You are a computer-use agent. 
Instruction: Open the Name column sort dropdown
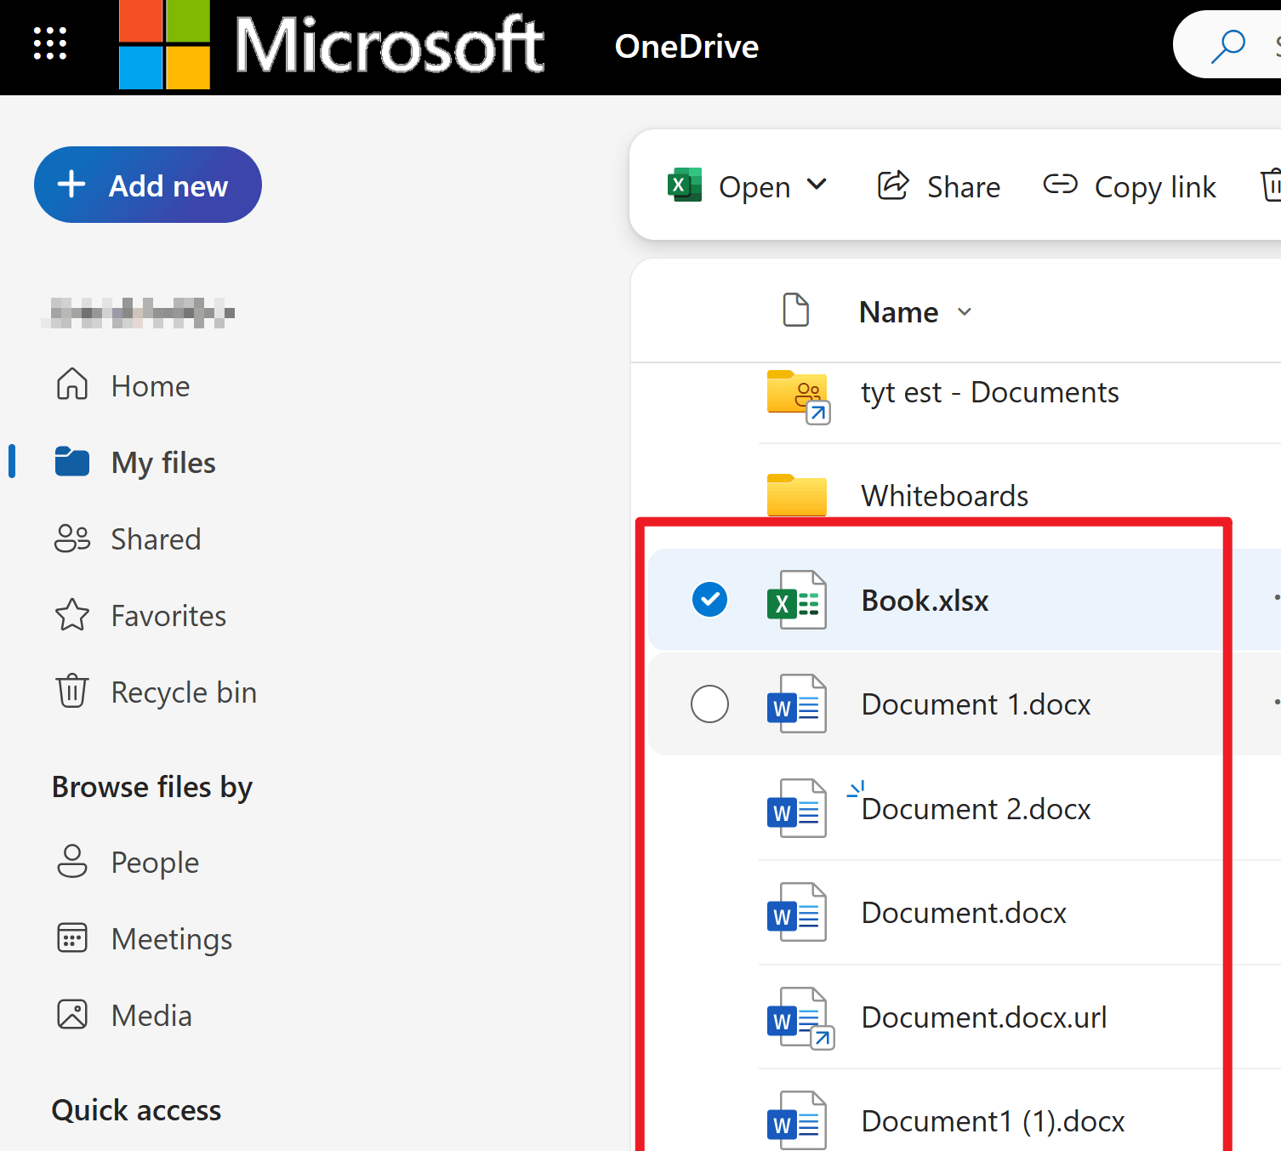pos(965,312)
